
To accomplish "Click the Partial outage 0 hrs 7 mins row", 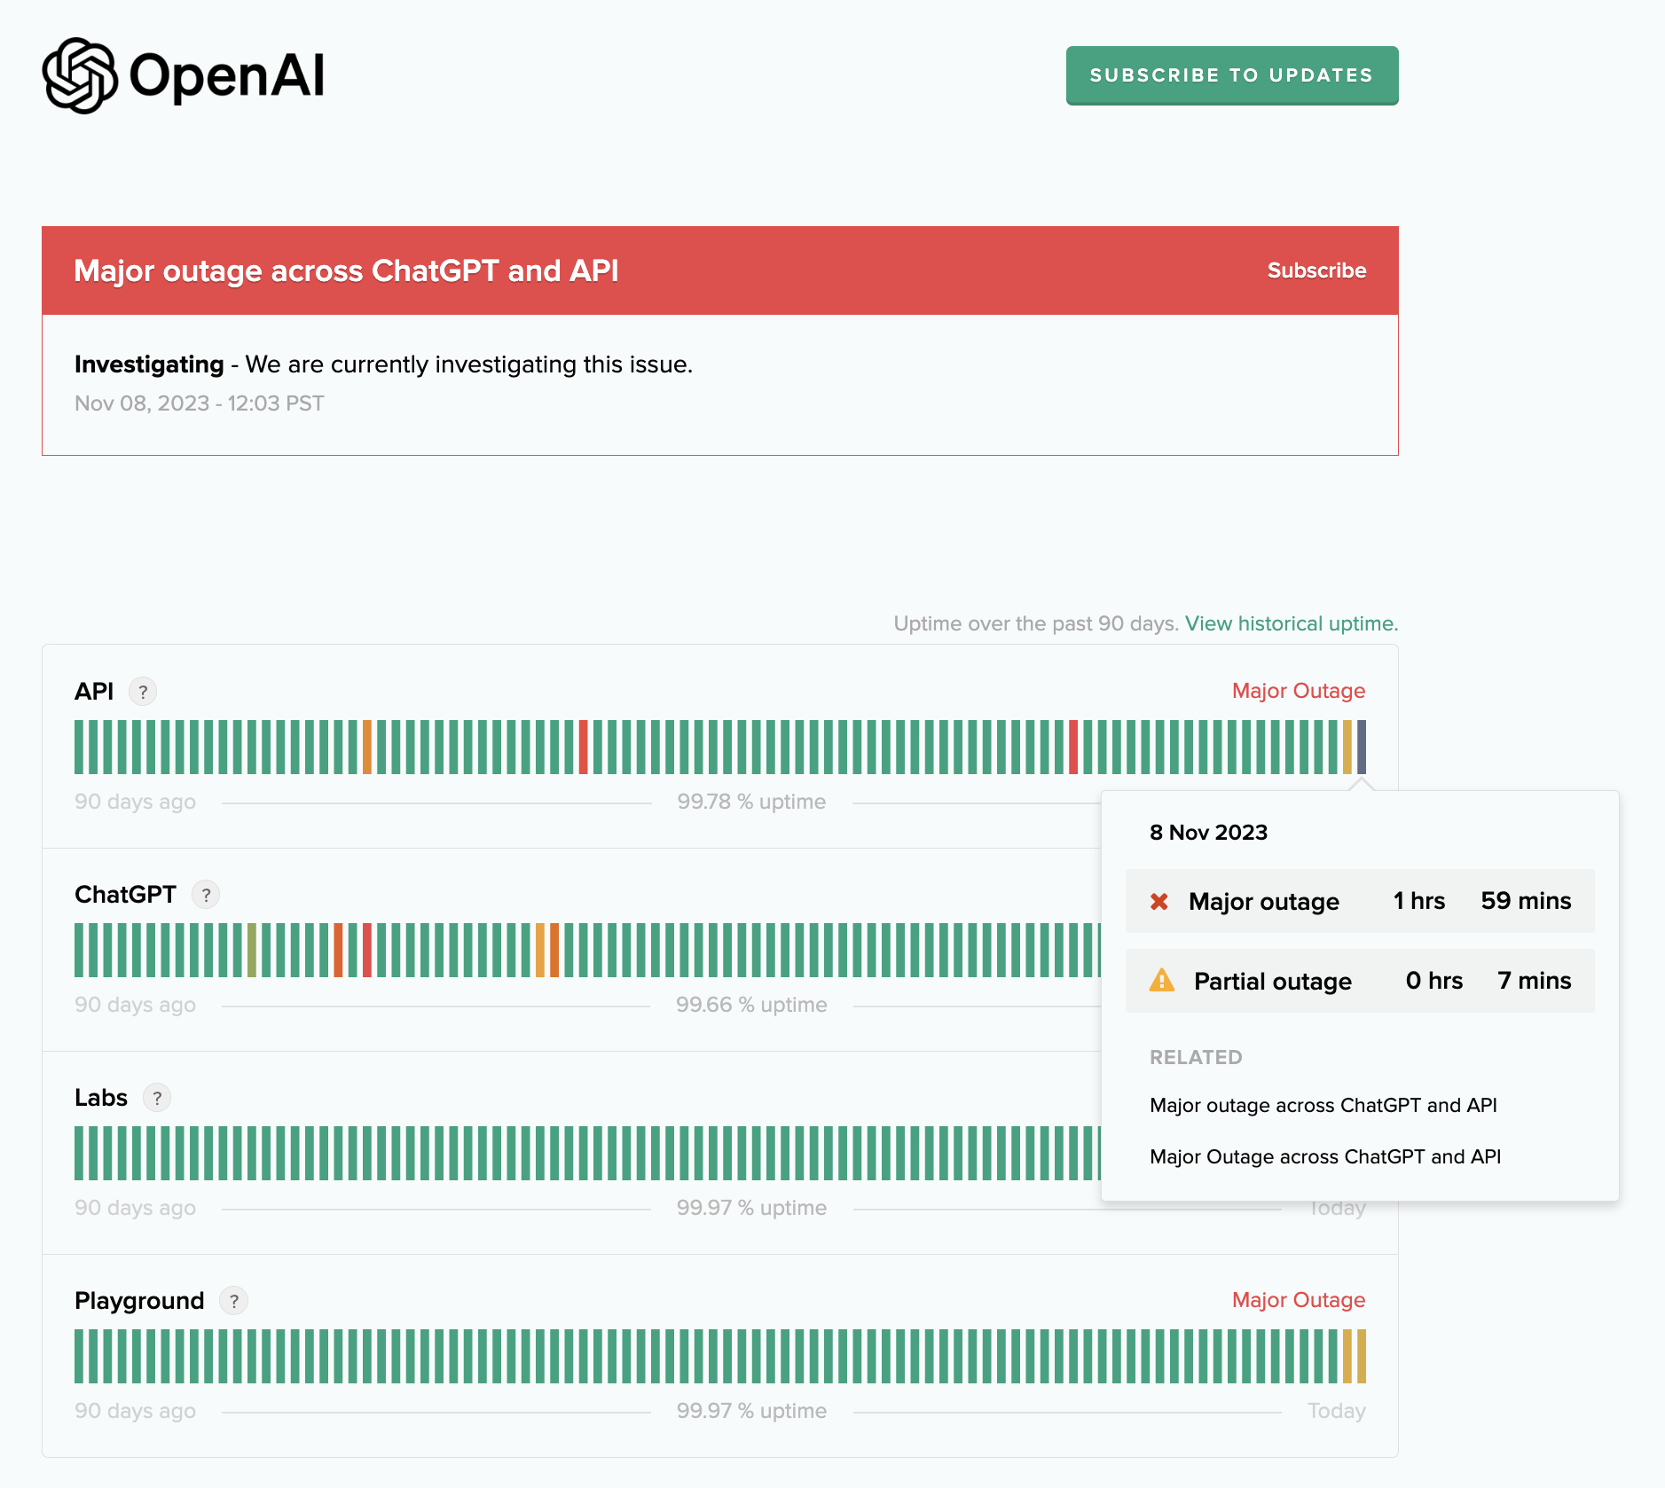I will tap(1360, 981).
